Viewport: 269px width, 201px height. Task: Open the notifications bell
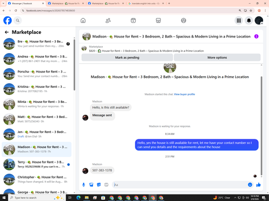click(249, 20)
